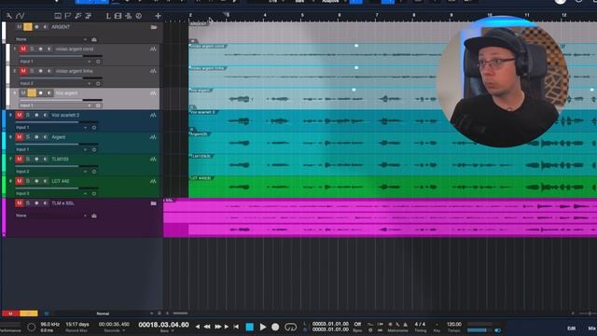Start recording with transport record button
This screenshot has width=597, height=336.
point(275,327)
